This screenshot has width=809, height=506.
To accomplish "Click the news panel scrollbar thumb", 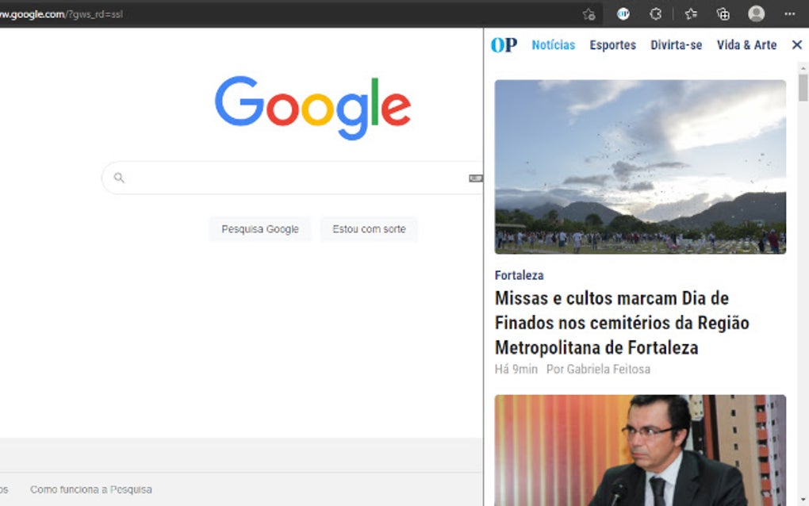I will click(803, 88).
